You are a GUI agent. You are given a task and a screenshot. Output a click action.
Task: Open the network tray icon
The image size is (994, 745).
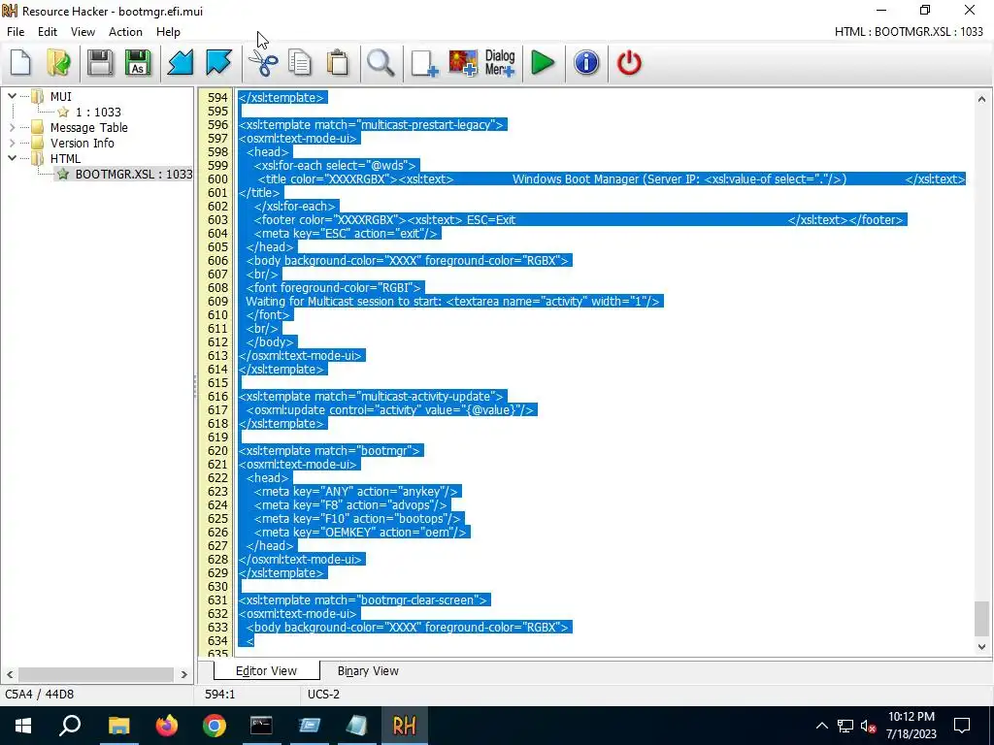[845, 726]
